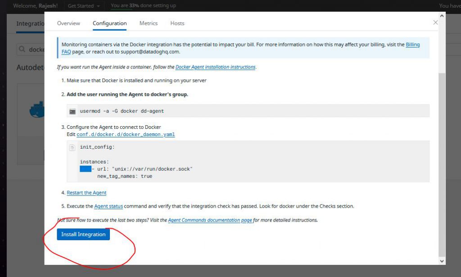Open the Metrics tab
This screenshot has height=277, width=461.
tap(148, 23)
